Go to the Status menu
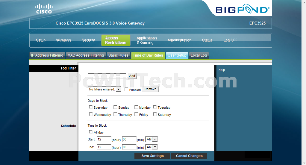This screenshot has height=165, width=306. pos(207,40)
